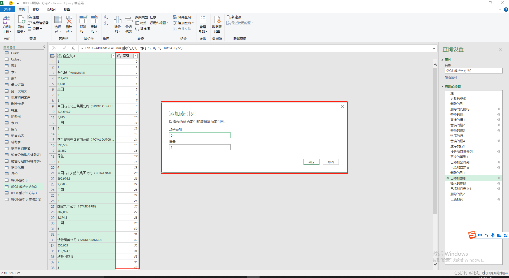
Task: Open the Sogou IME soft keyboard icon
Action: coord(499,235)
